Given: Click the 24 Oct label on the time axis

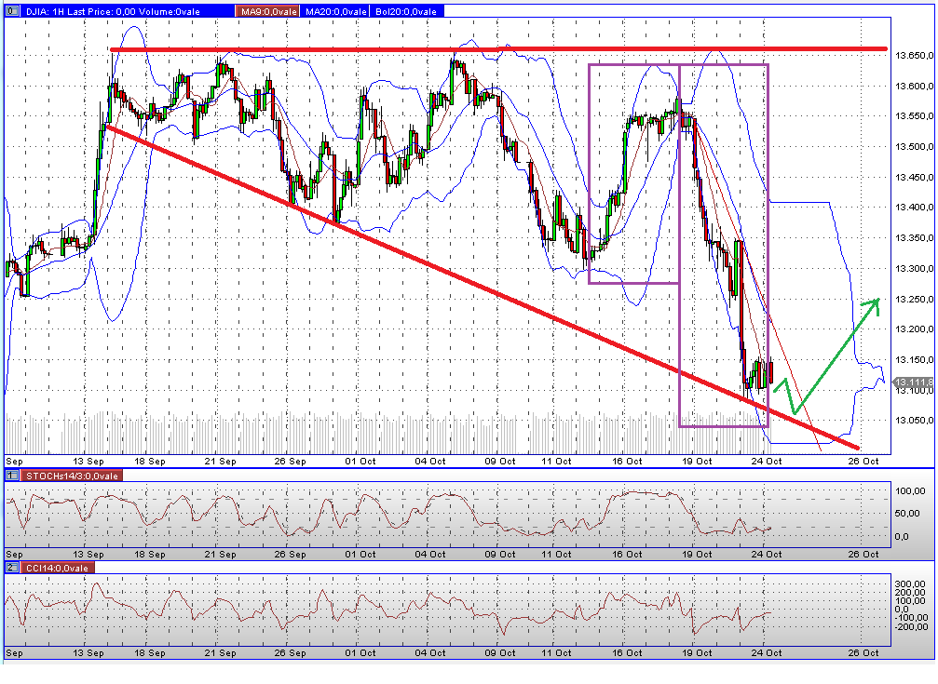Looking at the screenshot, I should (x=766, y=461).
